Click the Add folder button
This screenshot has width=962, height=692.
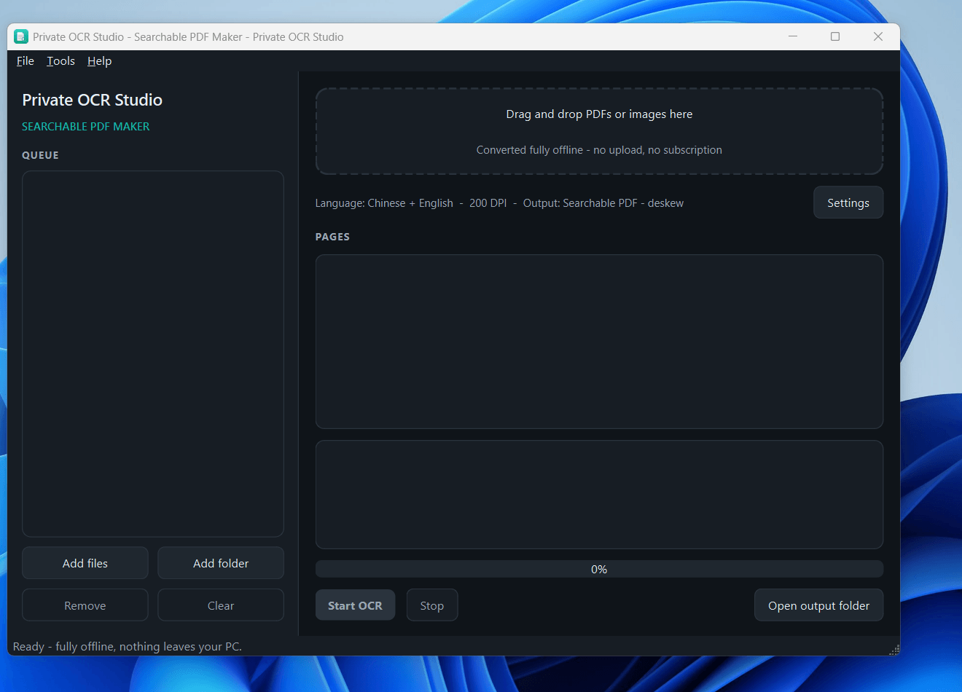click(221, 563)
